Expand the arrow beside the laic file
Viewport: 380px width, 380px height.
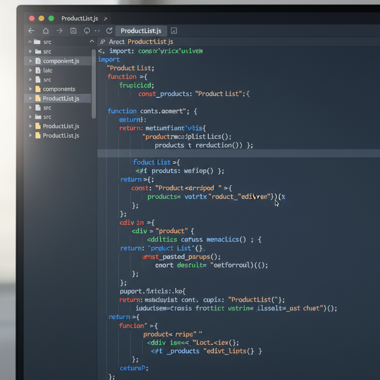coord(30,70)
